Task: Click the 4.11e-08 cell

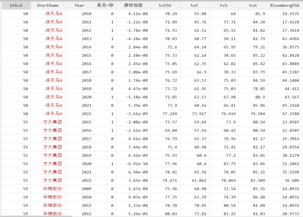Action: (x=133, y=14)
